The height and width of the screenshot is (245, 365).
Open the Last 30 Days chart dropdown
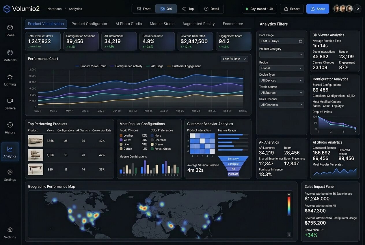(234, 59)
